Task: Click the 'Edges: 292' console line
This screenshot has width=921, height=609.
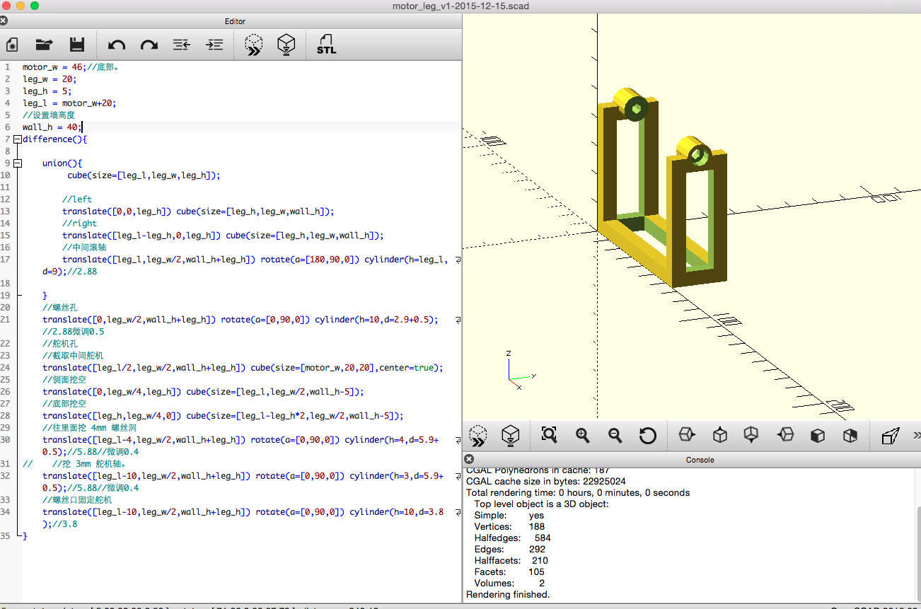Action: pyautogui.click(x=509, y=549)
